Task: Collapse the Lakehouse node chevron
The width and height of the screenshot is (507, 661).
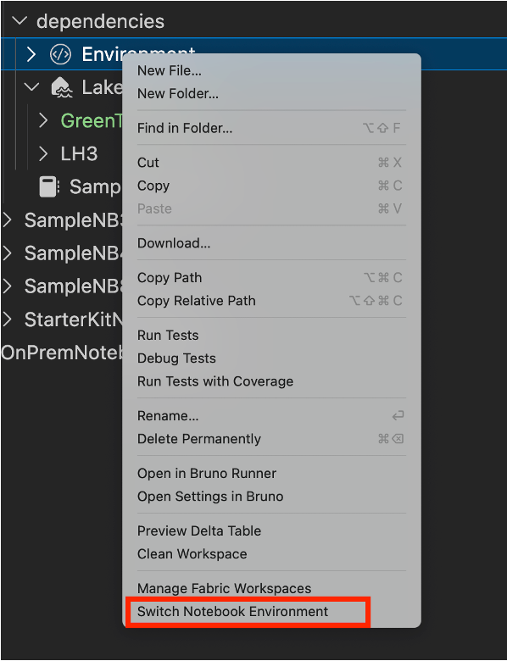Action: click(x=31, y=87)
